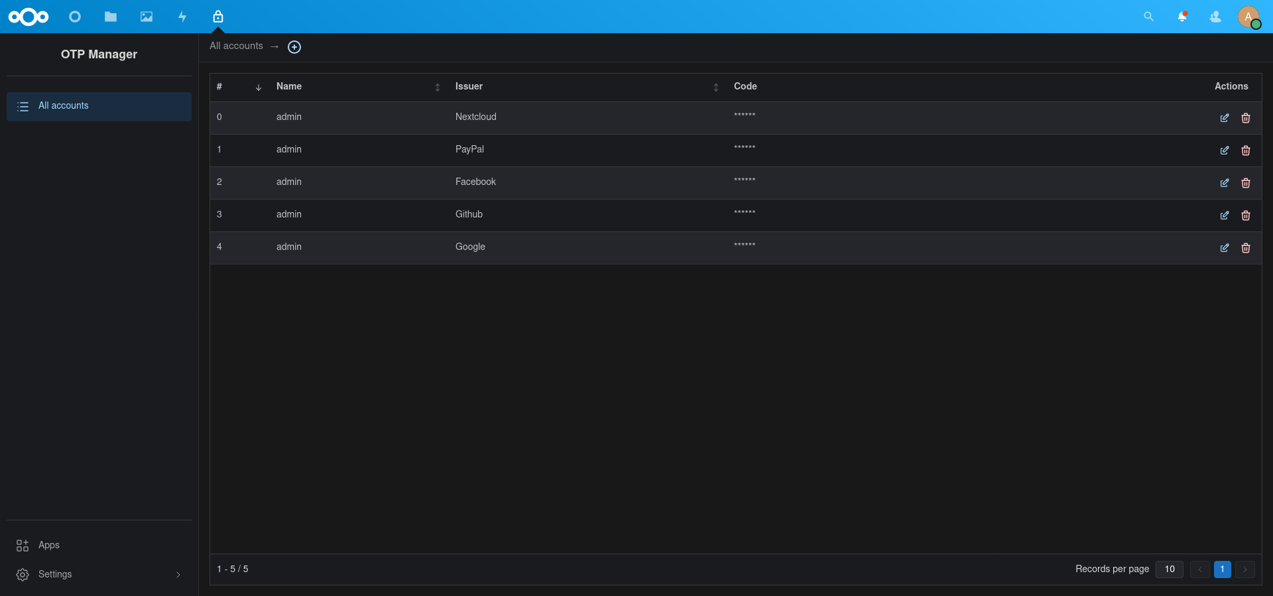The height and width of the screenshot is (596, 1273).
Task: Open the Activity app icon
Action: tap(182, 17)
